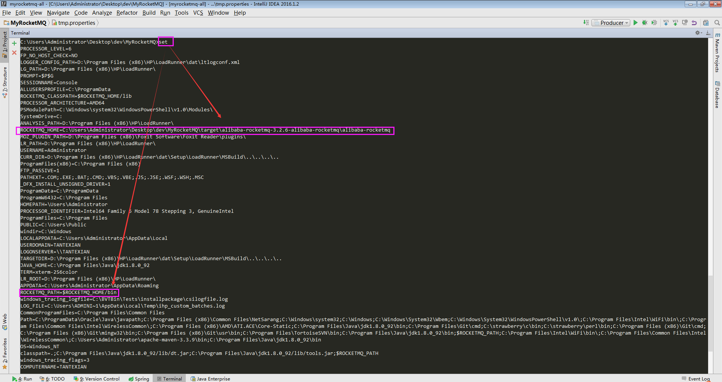Image resolution: width=722 pixels, height=382 pixels.
Task: Run the Producer configuration with green play button
Action: click(x=636, y=23)
